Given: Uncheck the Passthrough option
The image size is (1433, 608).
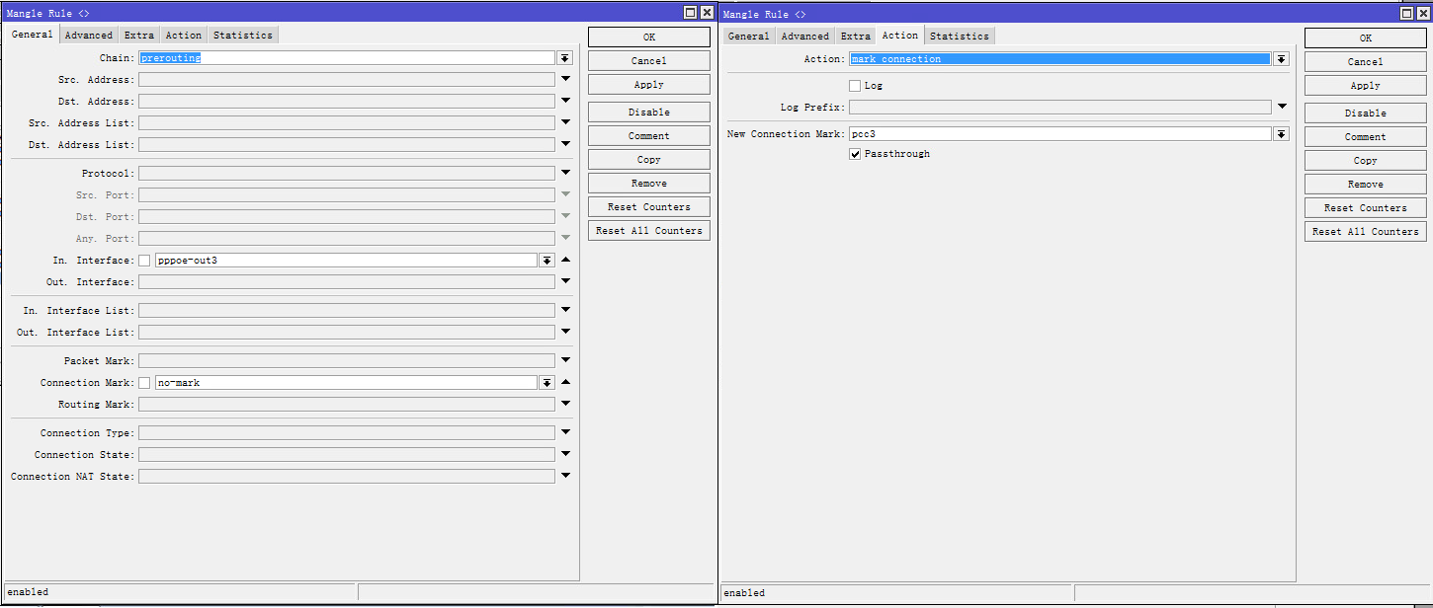Looking at the screenshot, I should [x=855, y=154].
